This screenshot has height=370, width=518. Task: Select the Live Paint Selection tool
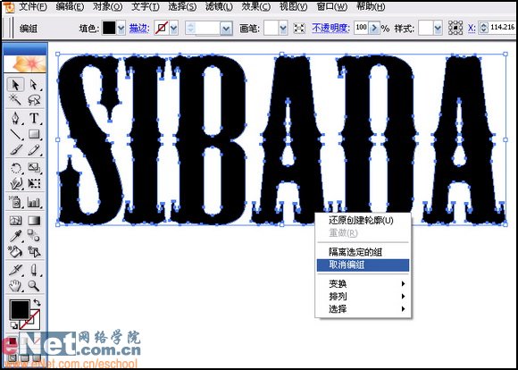34,251
